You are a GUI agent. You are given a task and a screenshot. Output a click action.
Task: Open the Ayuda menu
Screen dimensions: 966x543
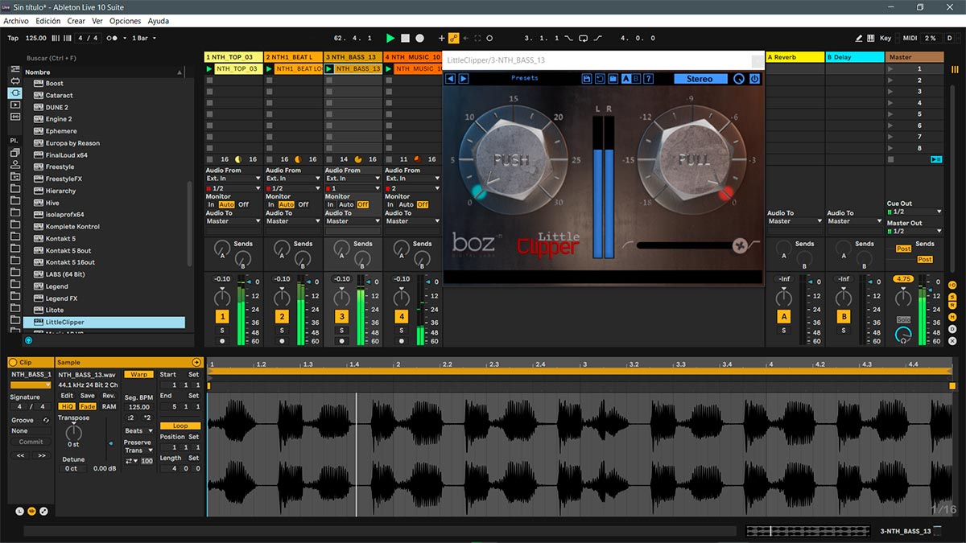coord(159,21)
